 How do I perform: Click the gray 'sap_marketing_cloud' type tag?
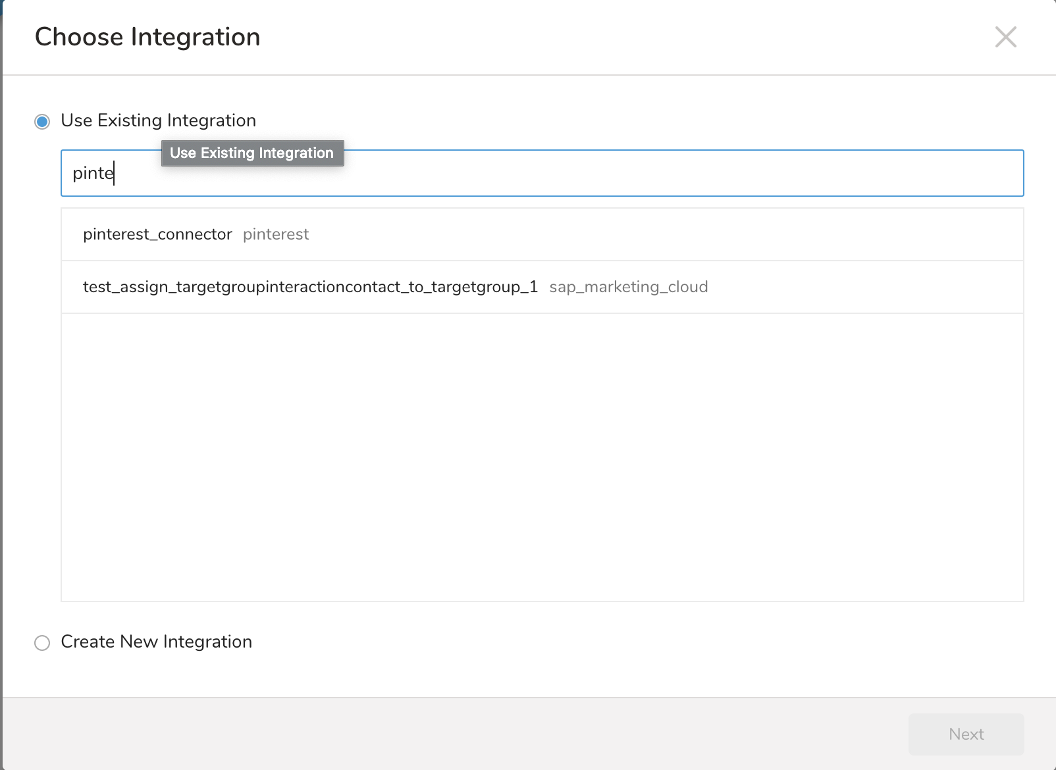click(x=628, y=288)
